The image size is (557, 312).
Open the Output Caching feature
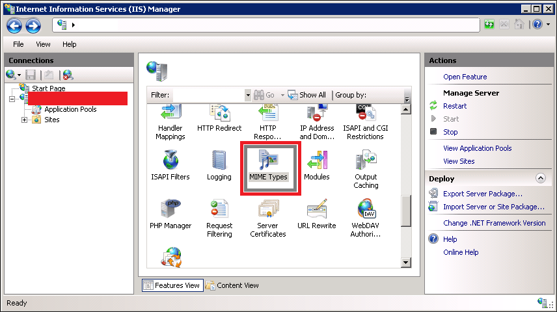coord(366,170)
